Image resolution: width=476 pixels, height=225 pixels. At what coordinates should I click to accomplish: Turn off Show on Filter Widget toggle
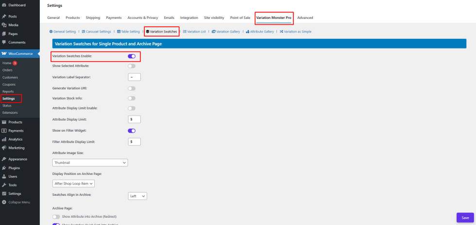click(x=132, y=131)
